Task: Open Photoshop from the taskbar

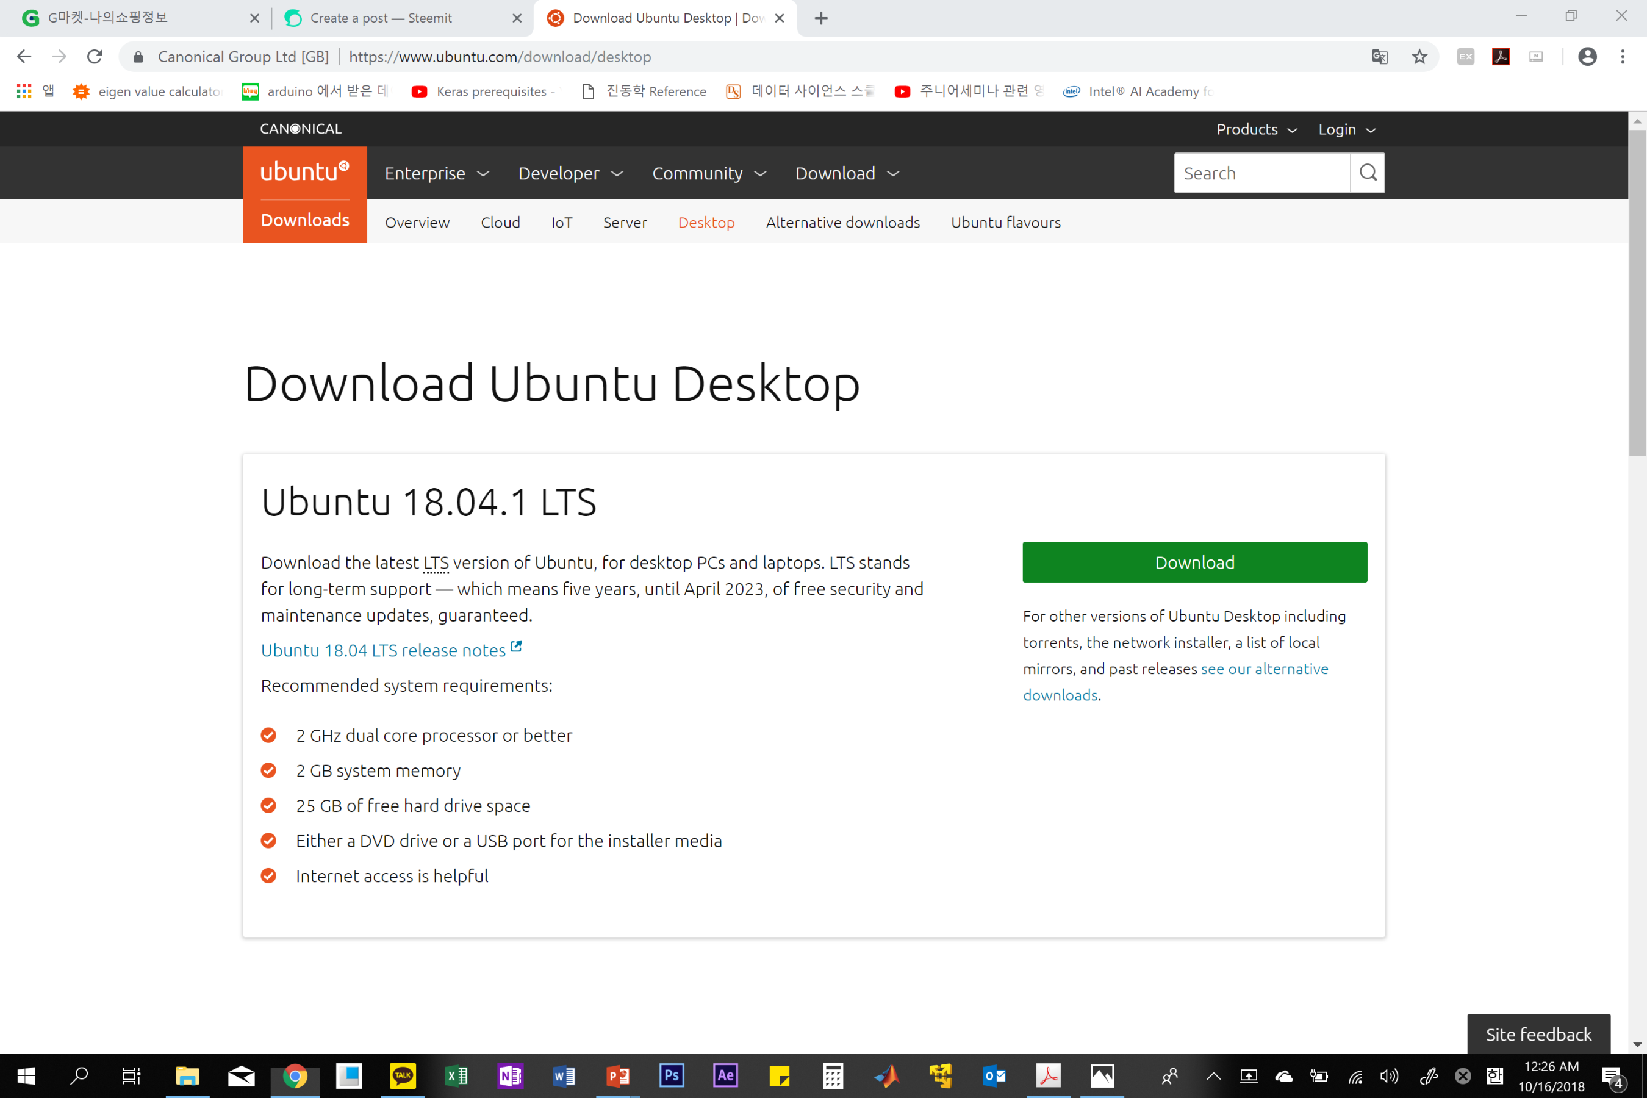Action: click(671, 1075)
